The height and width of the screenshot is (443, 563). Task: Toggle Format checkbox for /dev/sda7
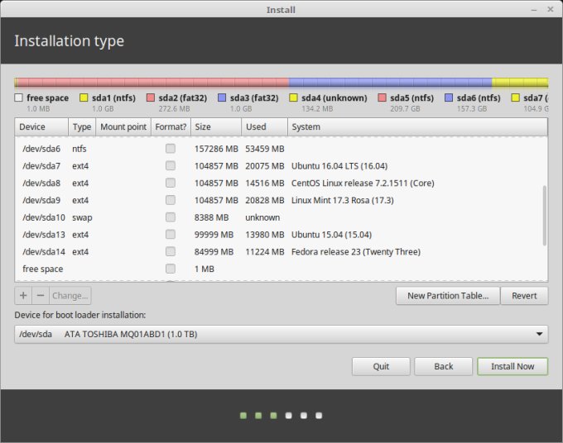[x=171, y=165]
